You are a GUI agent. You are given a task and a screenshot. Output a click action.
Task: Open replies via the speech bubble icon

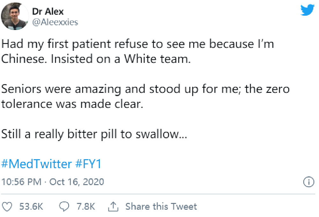tap(64, 206)
